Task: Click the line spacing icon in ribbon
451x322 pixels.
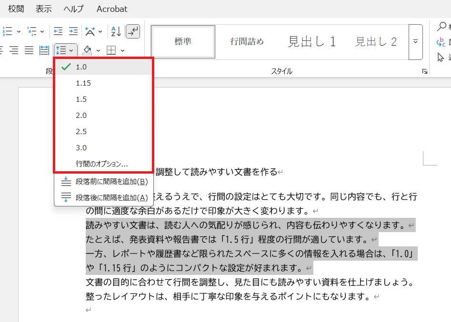Action: pyautogui.click(x=61, y=50)
